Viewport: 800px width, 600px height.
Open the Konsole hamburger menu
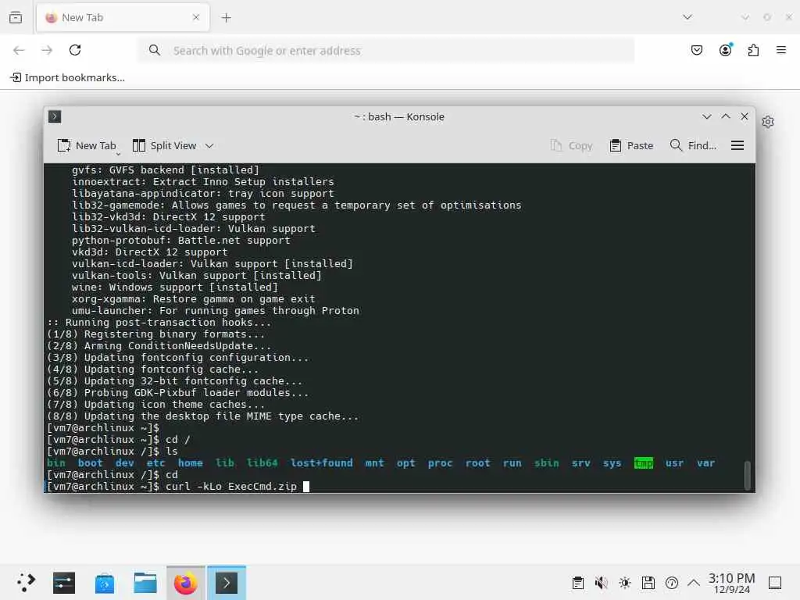737,146
